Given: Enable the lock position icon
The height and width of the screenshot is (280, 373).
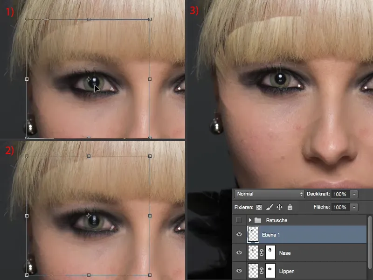Looking at the screenshot, I should click(280, 207).
